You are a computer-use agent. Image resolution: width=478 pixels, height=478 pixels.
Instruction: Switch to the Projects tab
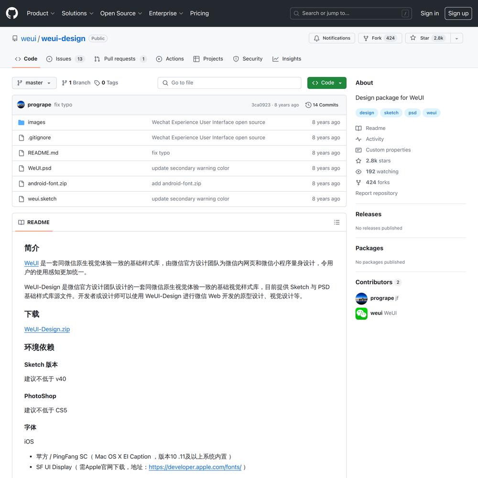click(208, 59)
